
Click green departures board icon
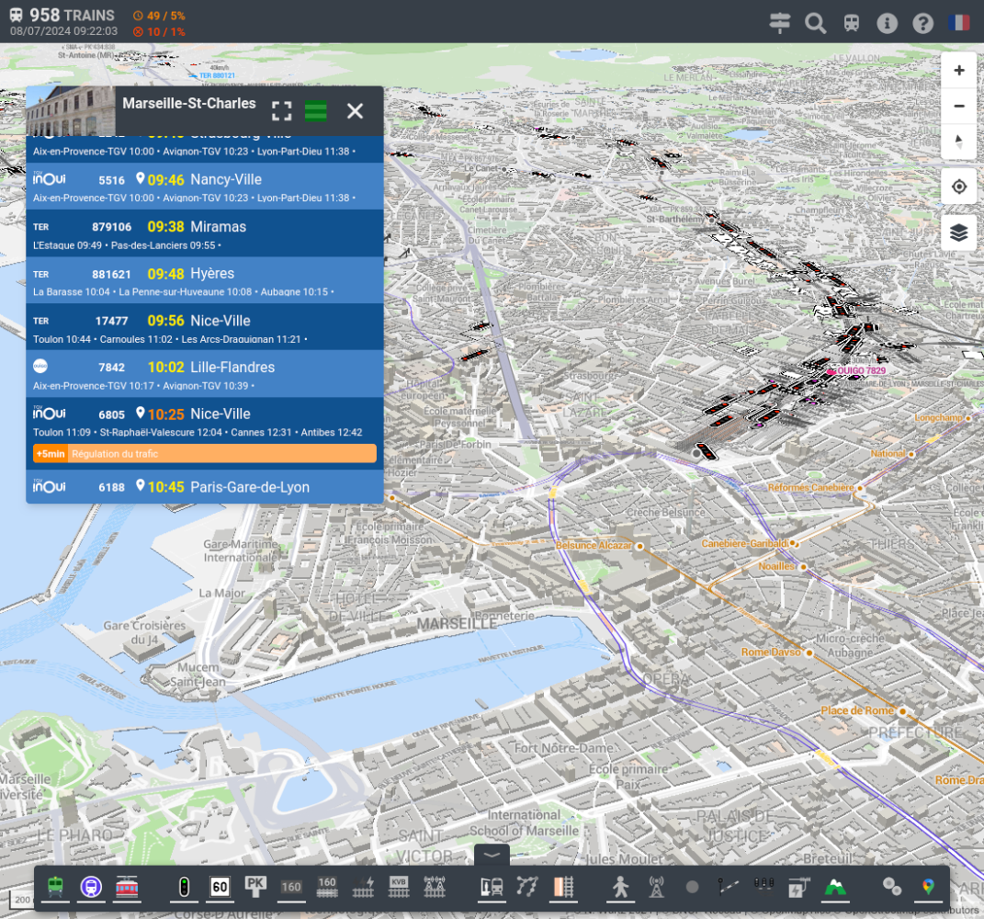316,111
